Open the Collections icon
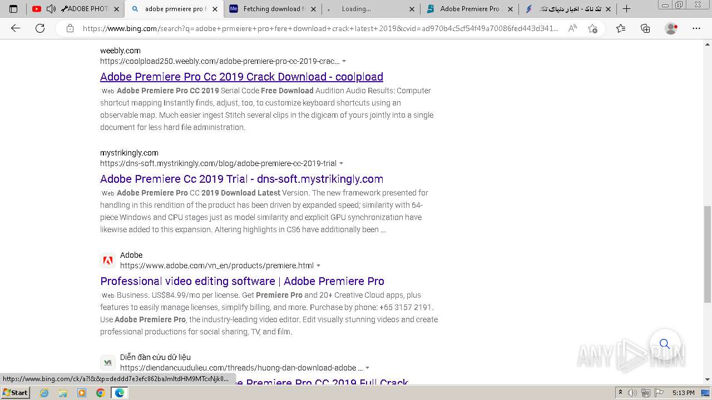This screenshot has height=400, width=712. coord(645,28)
